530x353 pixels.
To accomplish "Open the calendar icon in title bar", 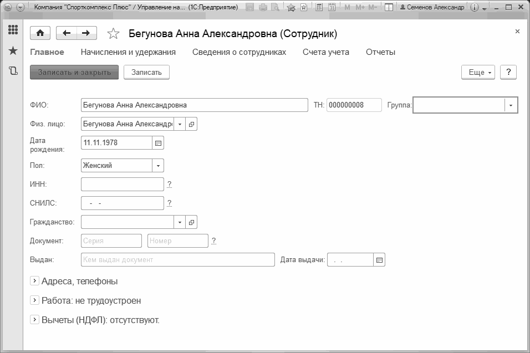I will click(x=332, y=7).
